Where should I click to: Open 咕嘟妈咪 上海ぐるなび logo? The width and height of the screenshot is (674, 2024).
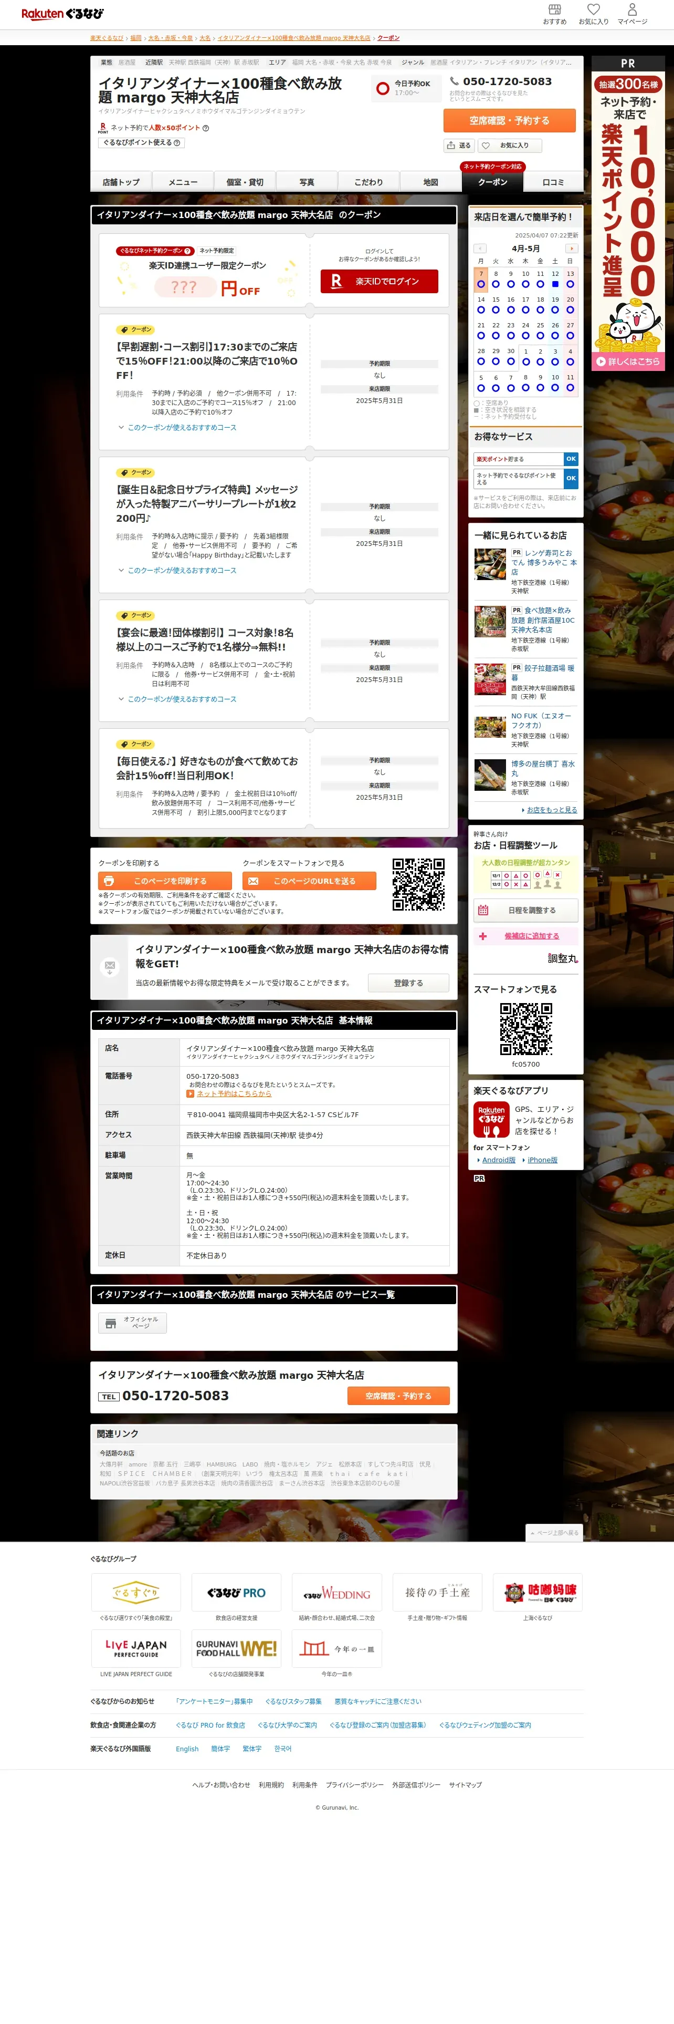tap(538, 1593)
